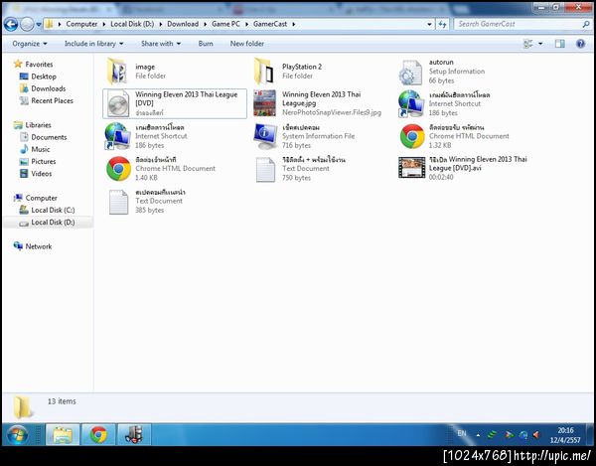Show hidden icons in the system tray
This screenshot has height=466, width=596.
click(x=478, y=434)
